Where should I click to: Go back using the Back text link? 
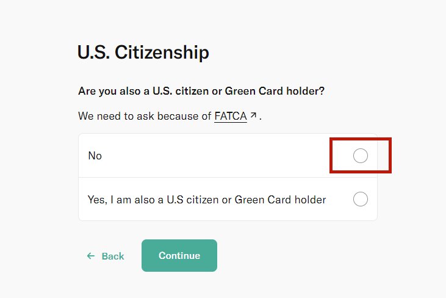[x=113, y=256]
